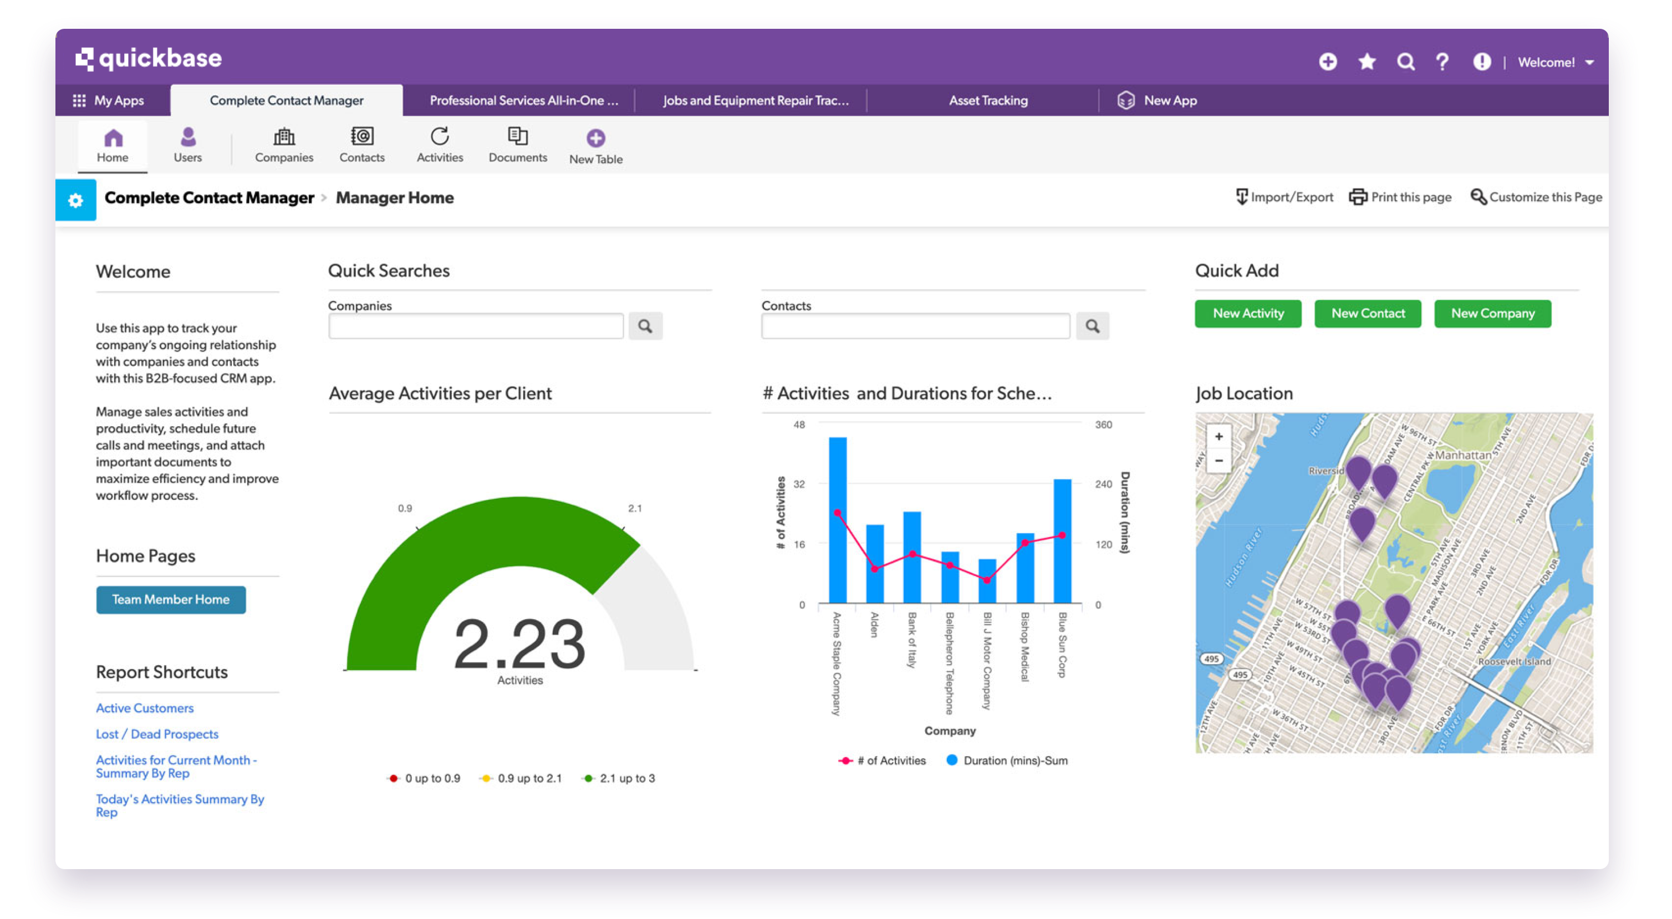Screen dimensions: 1672x919
Task: Click the Companies quick search field
Action: (x=476, y=326)
